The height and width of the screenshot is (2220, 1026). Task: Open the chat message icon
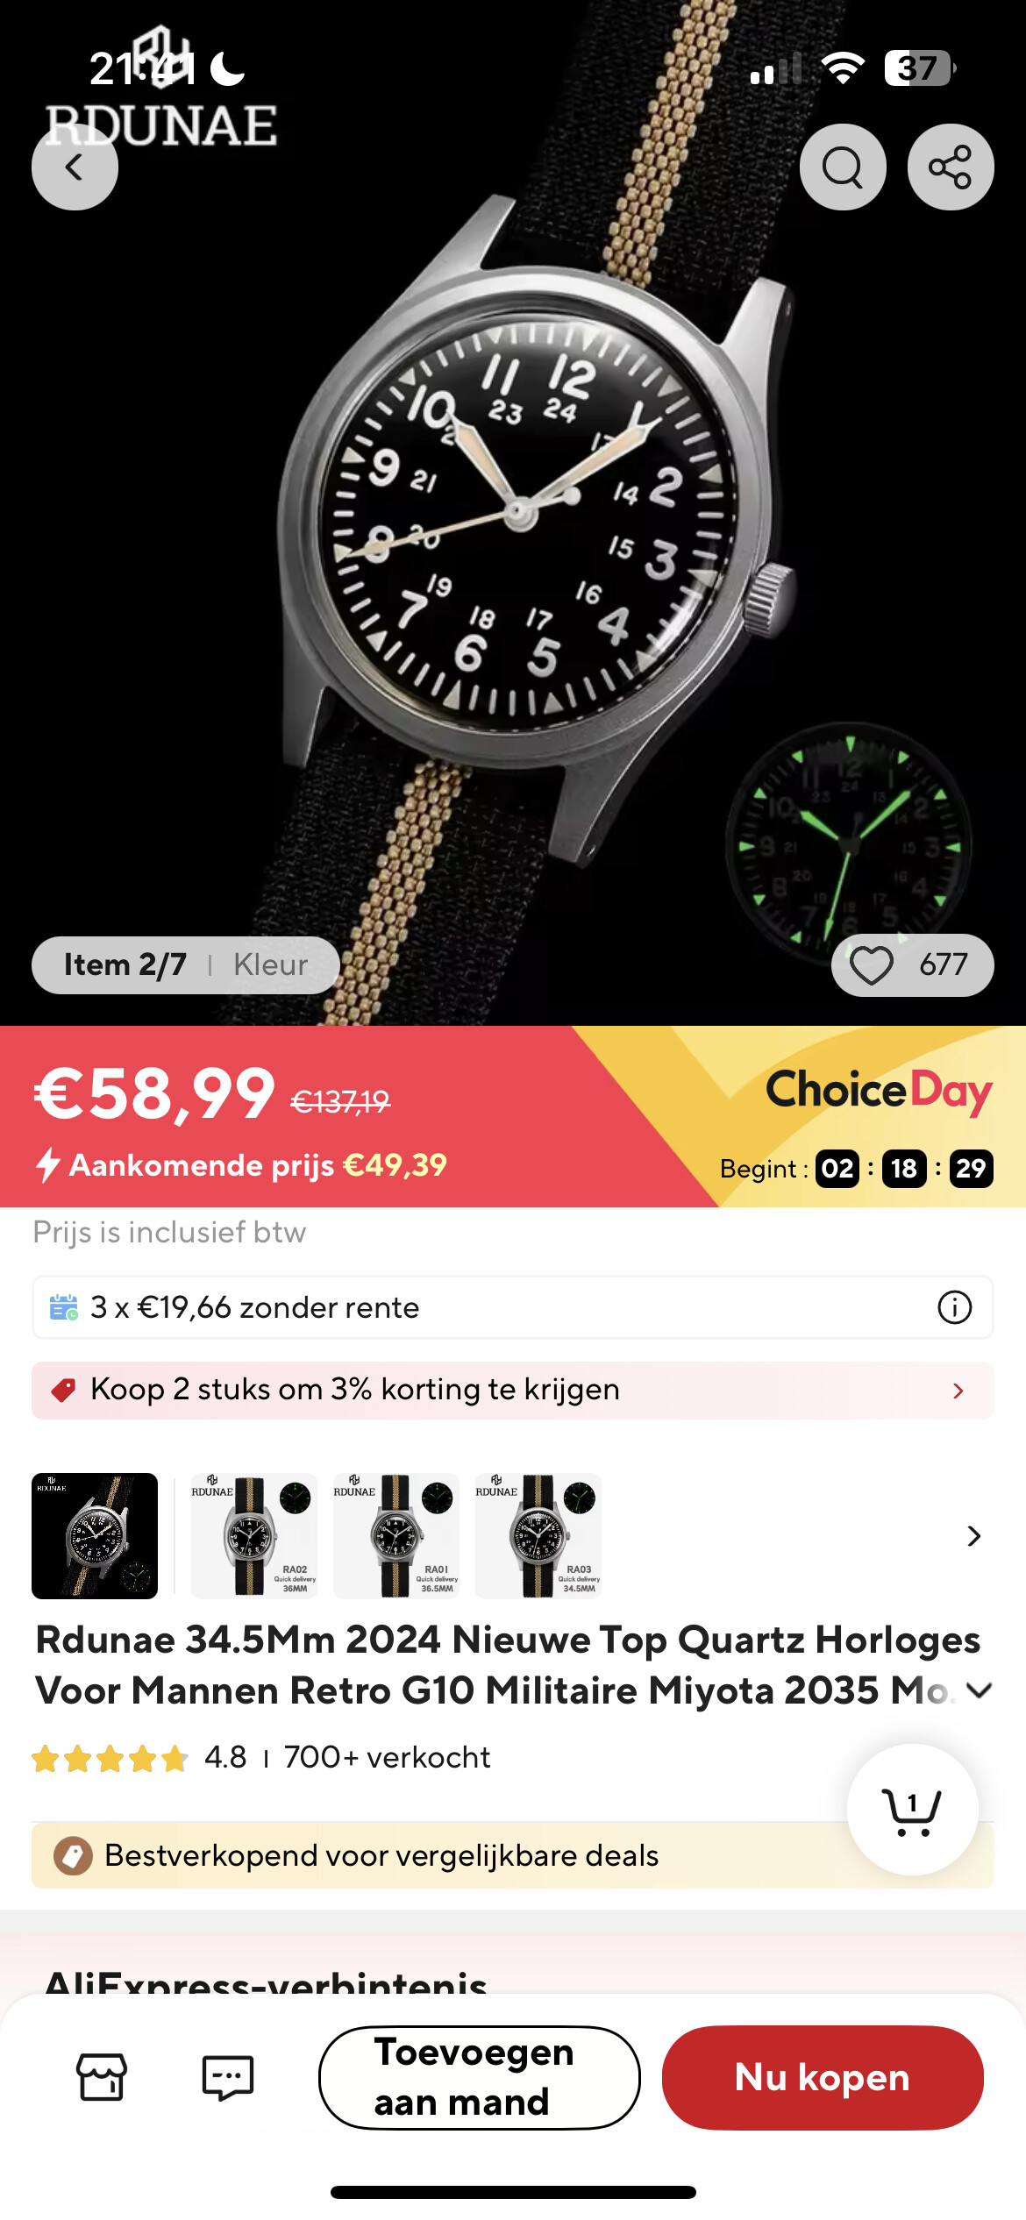(x=228, y=2076)
